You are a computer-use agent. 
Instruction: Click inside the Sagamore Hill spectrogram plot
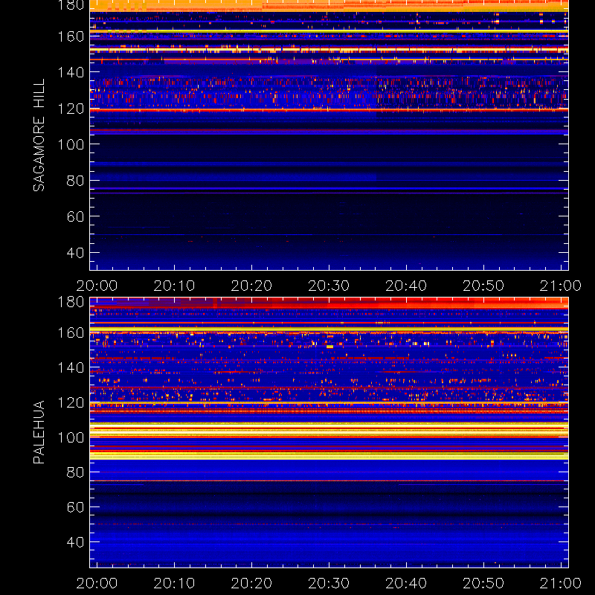(x=329, y=135)
